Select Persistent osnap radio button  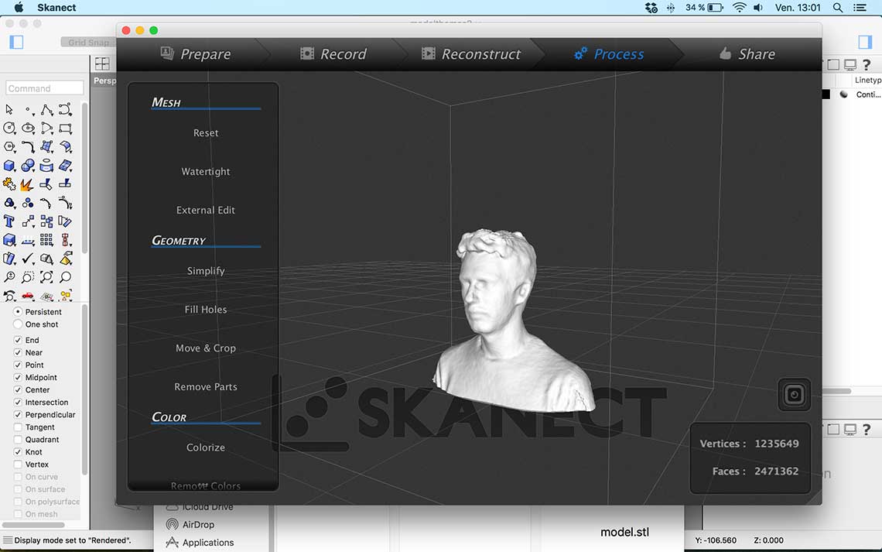(x=18, y=312)
